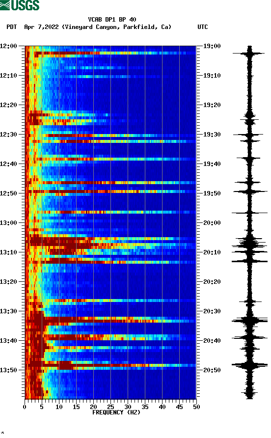Click the broadband event streak near 13:48

click(110, 365)
